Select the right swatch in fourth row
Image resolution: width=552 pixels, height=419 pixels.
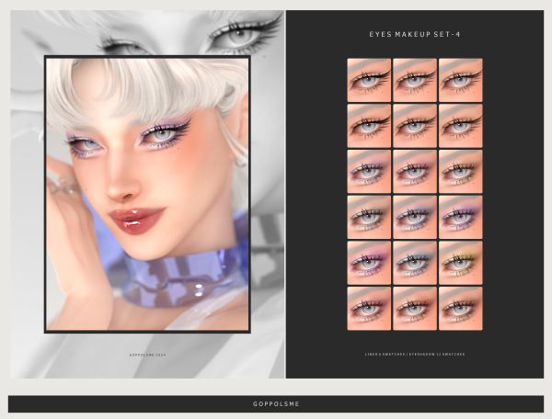[x=460, y=217]
